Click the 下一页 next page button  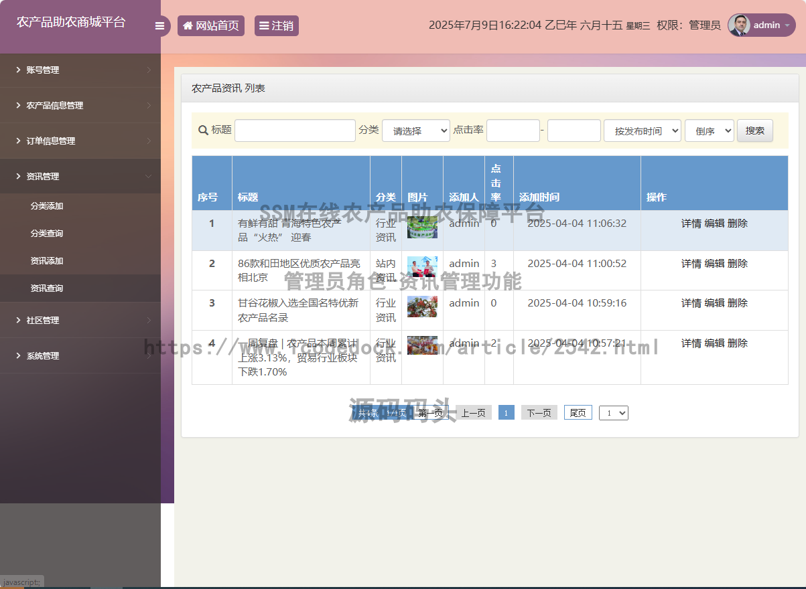pos(539,413)
